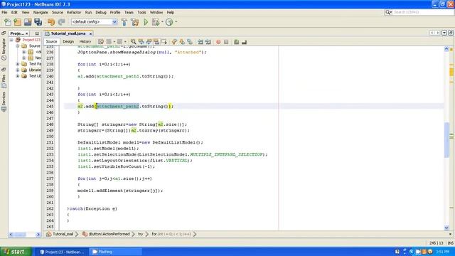This screenshot has width=455, height=256.
Task: Click the Shift Line Right icon
Action: coord(208,42)
